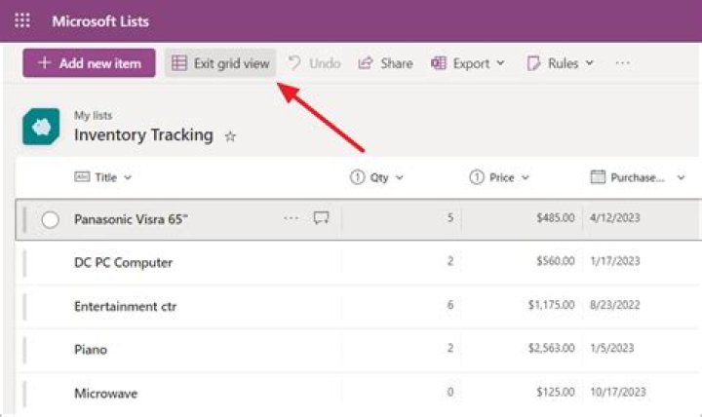The height and width of the screenshot is (417, 702).
Task: Click the Inventory Tracking piggy bank icon
Action: pos(42,127)
